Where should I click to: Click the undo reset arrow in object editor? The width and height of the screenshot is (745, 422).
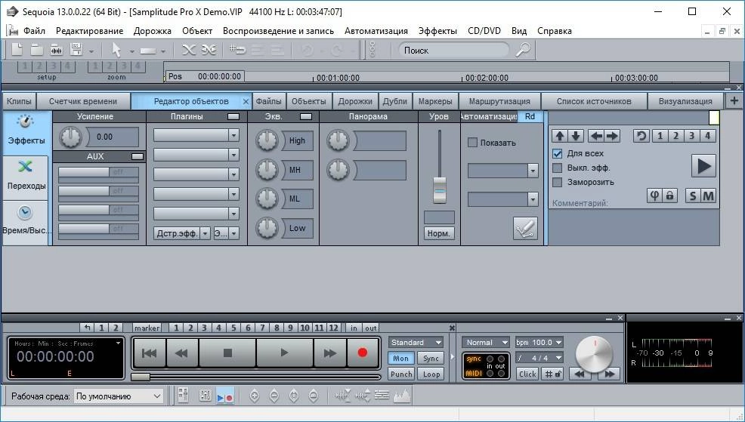coord(641,136)
